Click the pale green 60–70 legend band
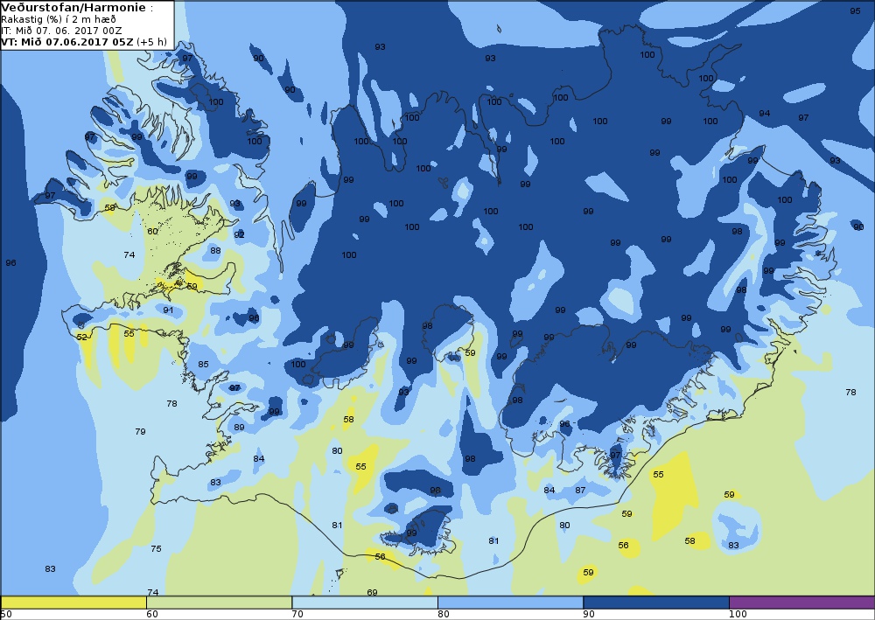The height and width of the screenshot is (620, 875). coord(219,603)
